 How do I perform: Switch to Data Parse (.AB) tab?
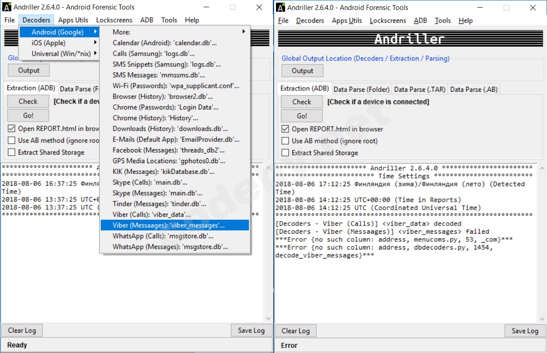click(x=474, y=89)
